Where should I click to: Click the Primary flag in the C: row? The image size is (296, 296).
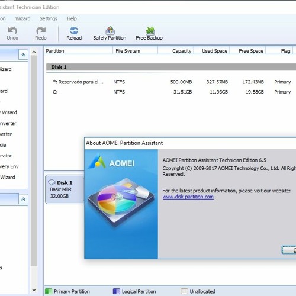tap(282, 92)
